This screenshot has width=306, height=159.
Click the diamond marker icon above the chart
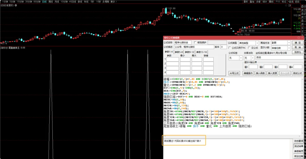click(286, 5)
